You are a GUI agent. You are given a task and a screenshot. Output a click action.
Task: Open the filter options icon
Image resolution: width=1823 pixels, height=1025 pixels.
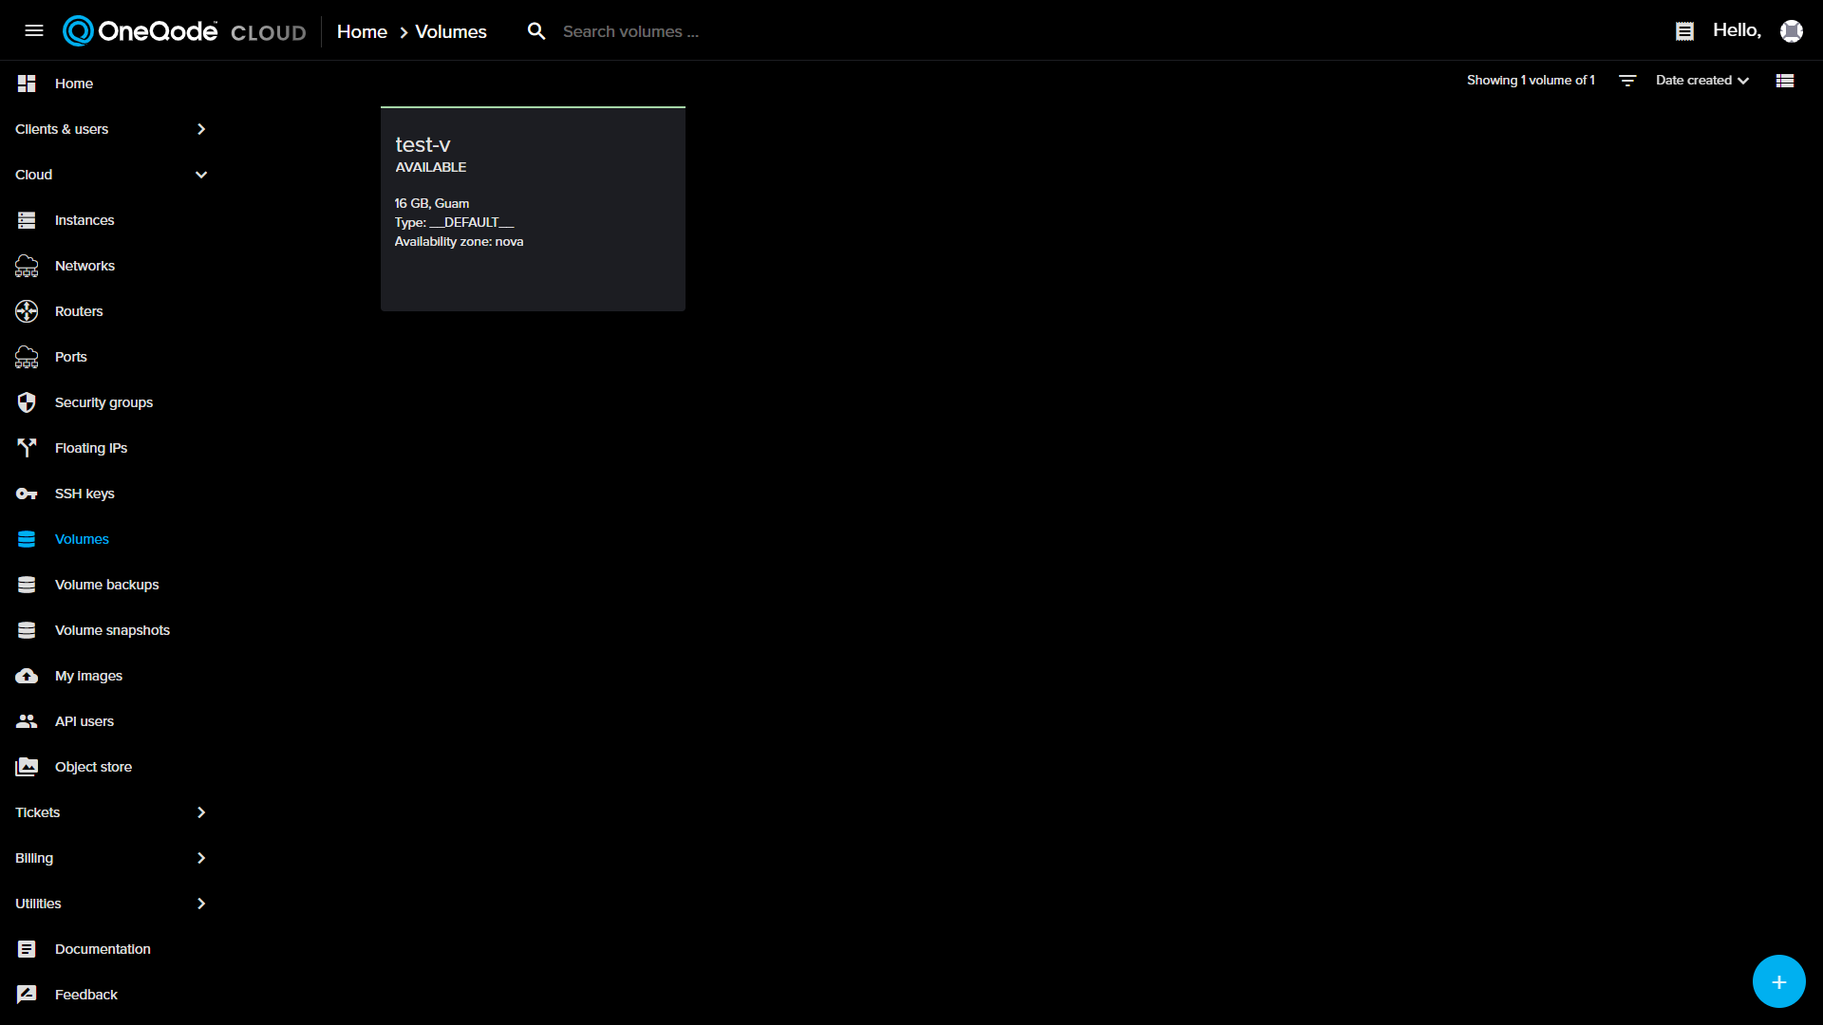point(1627,81)
